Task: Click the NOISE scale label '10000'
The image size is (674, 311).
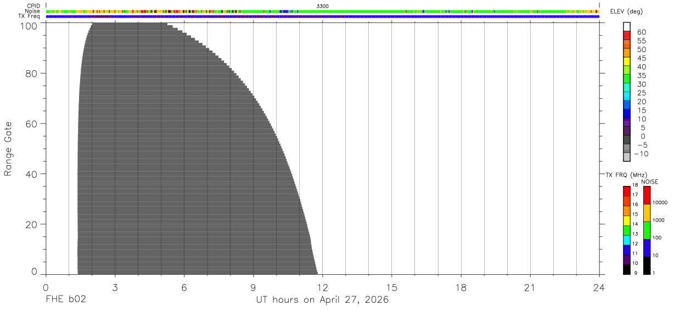Action: (x=659, y=202)
